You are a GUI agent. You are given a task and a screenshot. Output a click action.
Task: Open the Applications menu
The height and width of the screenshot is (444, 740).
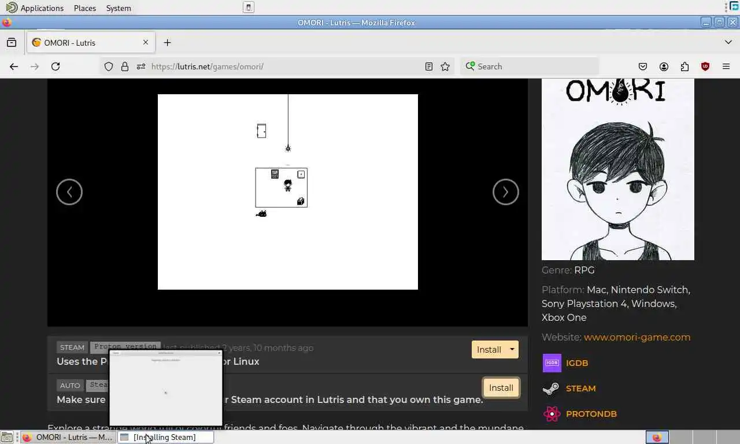(35, 8)
